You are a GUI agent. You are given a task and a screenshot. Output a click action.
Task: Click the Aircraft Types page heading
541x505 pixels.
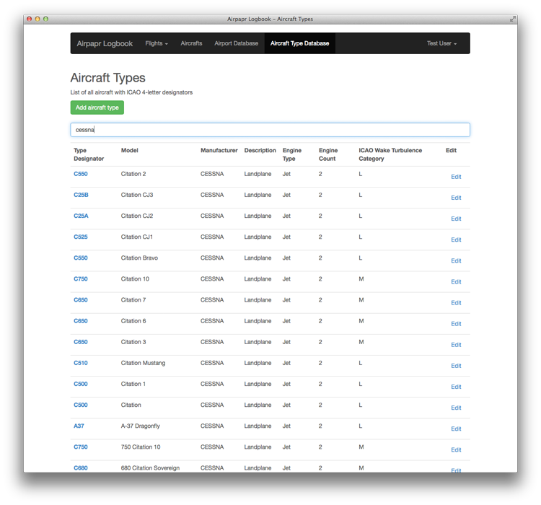point(107,78)
